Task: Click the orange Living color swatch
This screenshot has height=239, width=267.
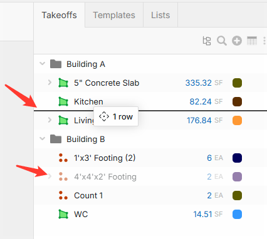Action: pyautogui.click(x=237, y=120)
